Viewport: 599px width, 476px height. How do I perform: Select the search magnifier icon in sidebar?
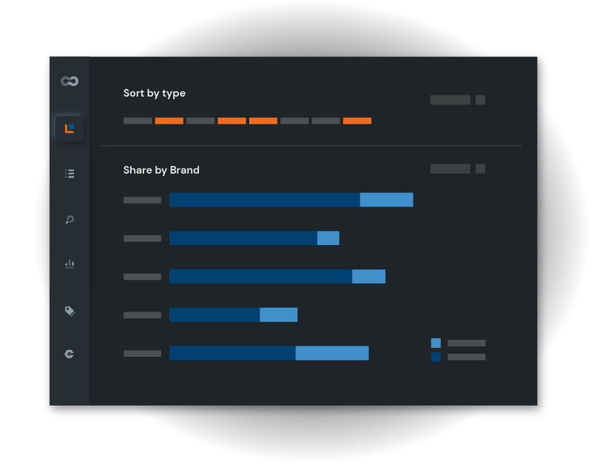point(70,219)
